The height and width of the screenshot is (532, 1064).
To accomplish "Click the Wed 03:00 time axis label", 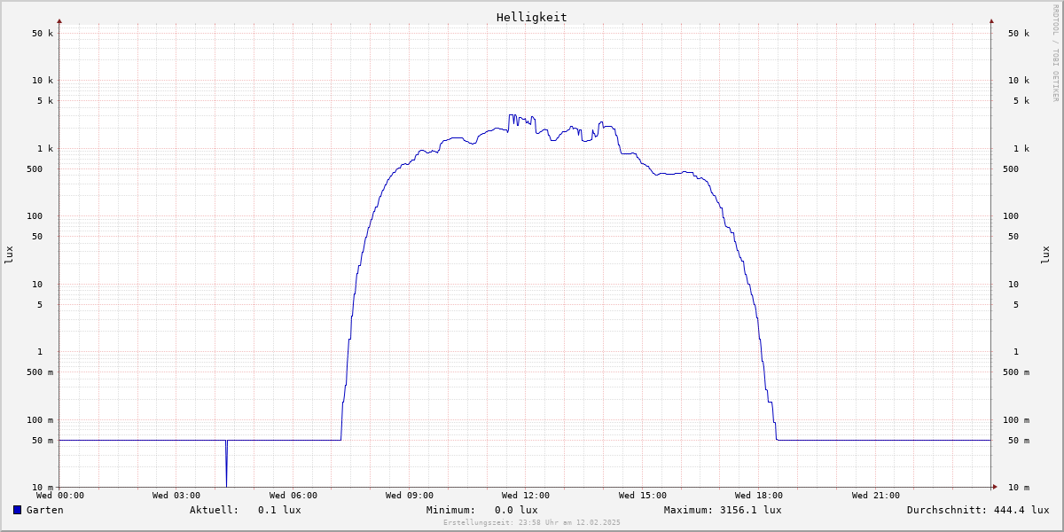I will pos(176,496).
